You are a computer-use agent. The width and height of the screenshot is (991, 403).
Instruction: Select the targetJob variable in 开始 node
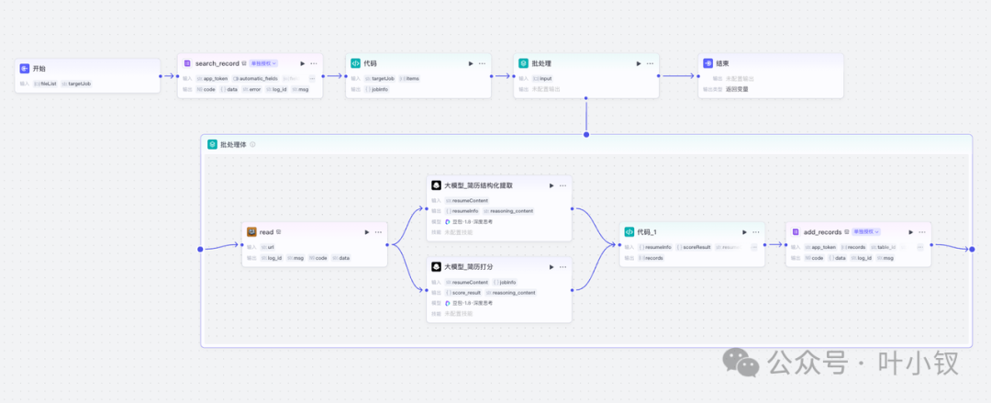pyautogui.click(x=76, y=84)
